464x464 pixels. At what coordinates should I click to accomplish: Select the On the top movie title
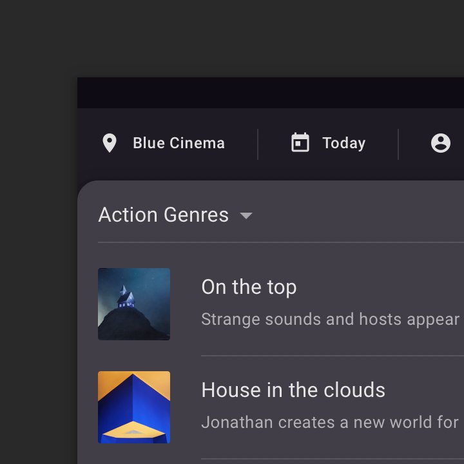pos(249,287)
